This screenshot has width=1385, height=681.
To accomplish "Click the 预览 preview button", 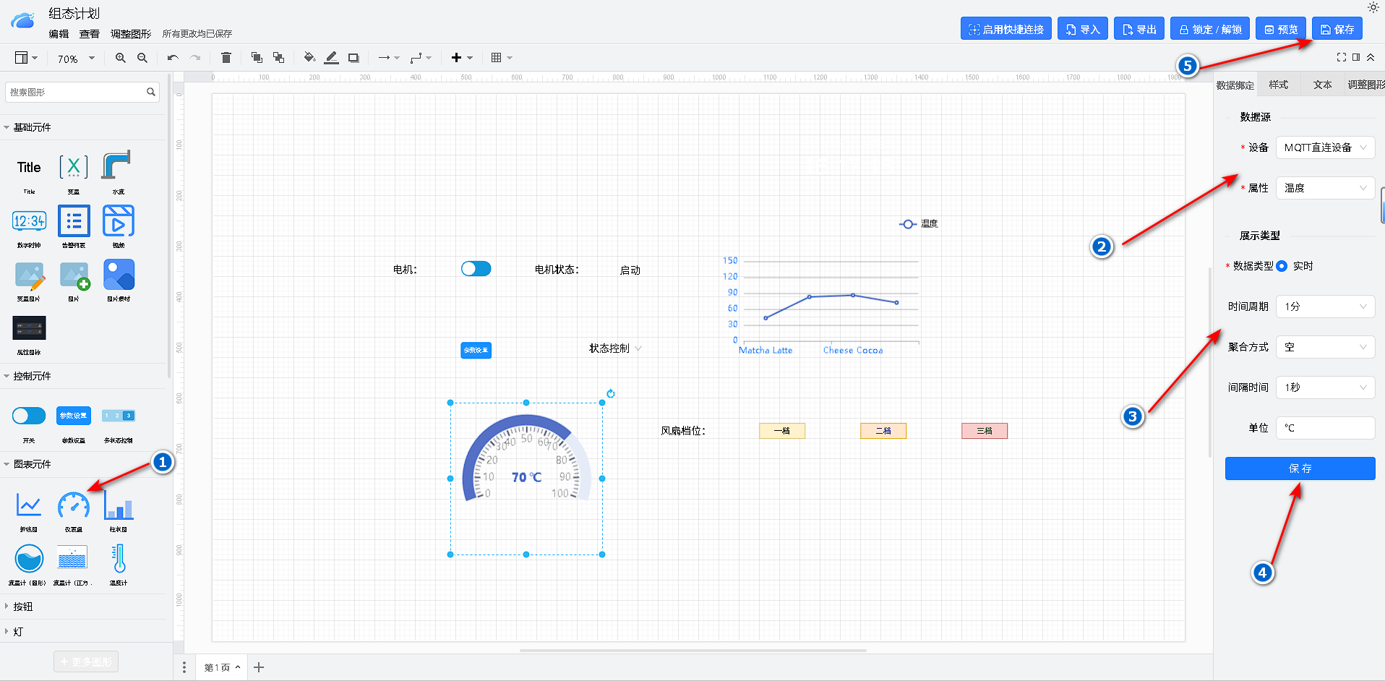I will pos(1280,29).
